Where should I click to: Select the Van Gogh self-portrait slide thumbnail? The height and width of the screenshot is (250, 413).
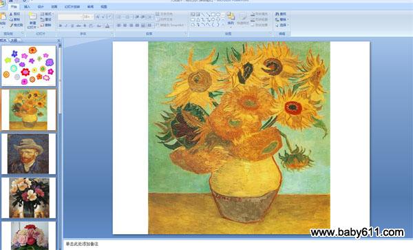[28, 154]
